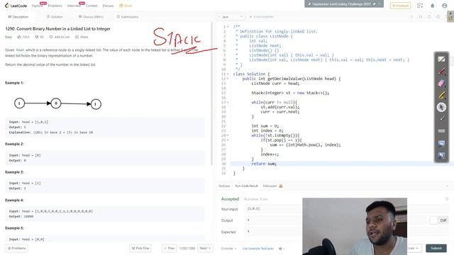Click the reset code icon in editor toolbar

click(429, 17)
